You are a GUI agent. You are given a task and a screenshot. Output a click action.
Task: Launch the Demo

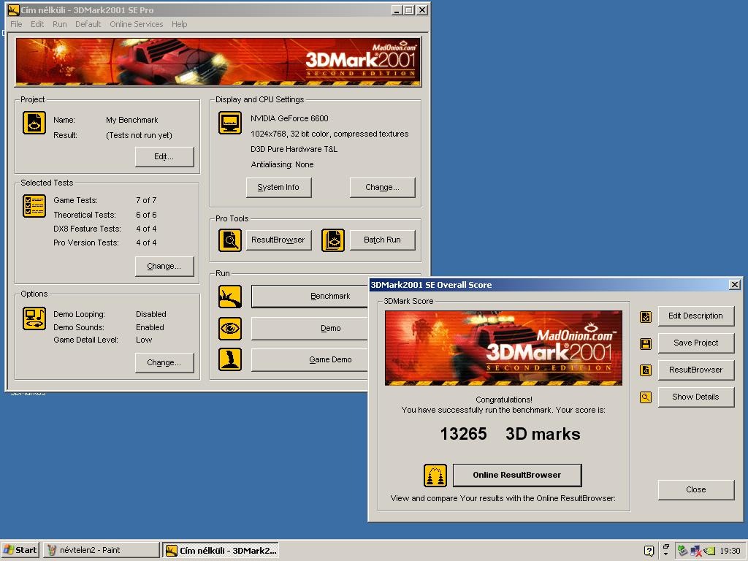pyautogui.click(x=310, y=328)
